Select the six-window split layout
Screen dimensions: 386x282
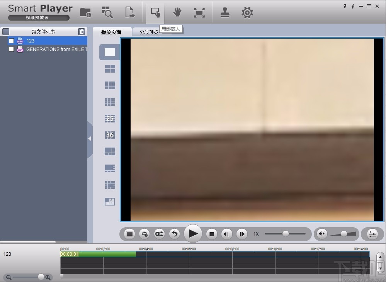[x=110, y=151]
